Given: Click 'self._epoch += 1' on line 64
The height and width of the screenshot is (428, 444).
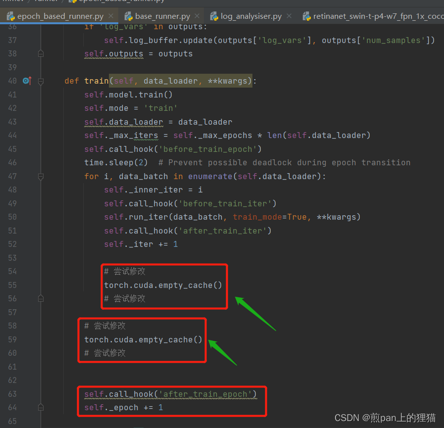Looking at the screenshot, I should [x=123, y=408].
